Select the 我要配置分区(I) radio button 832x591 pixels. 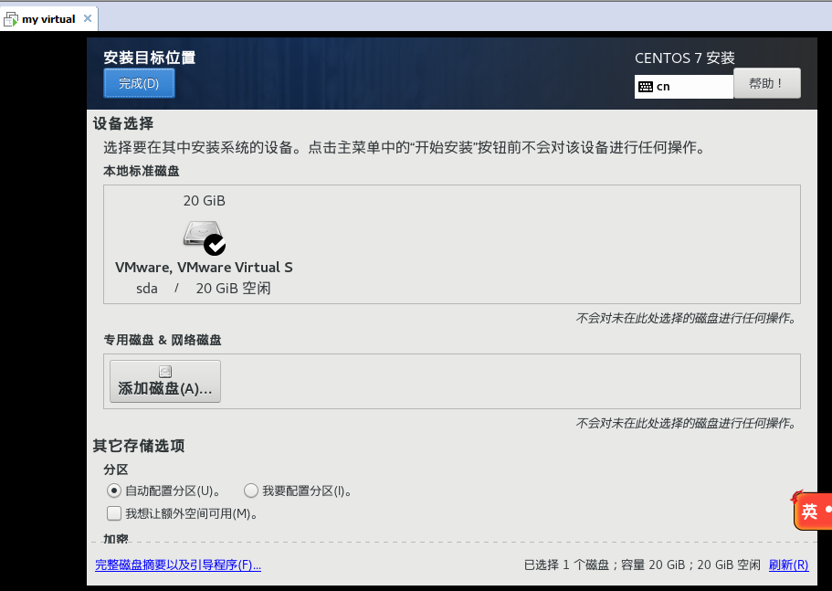tap(251, 491)
